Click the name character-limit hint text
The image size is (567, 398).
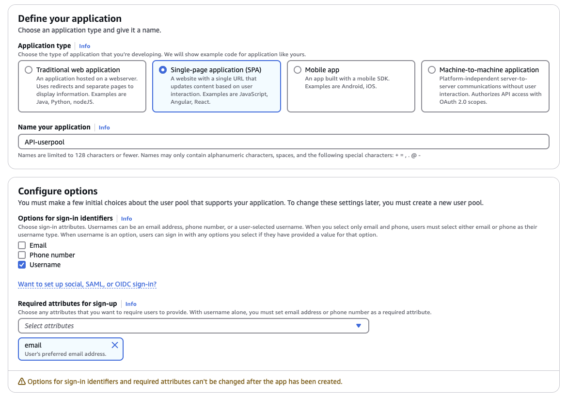219,155
